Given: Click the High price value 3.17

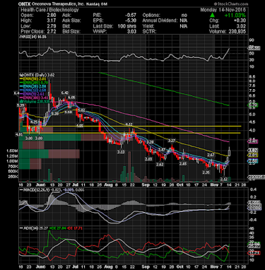Looking at the screenshot, I should tap(52, 21).
